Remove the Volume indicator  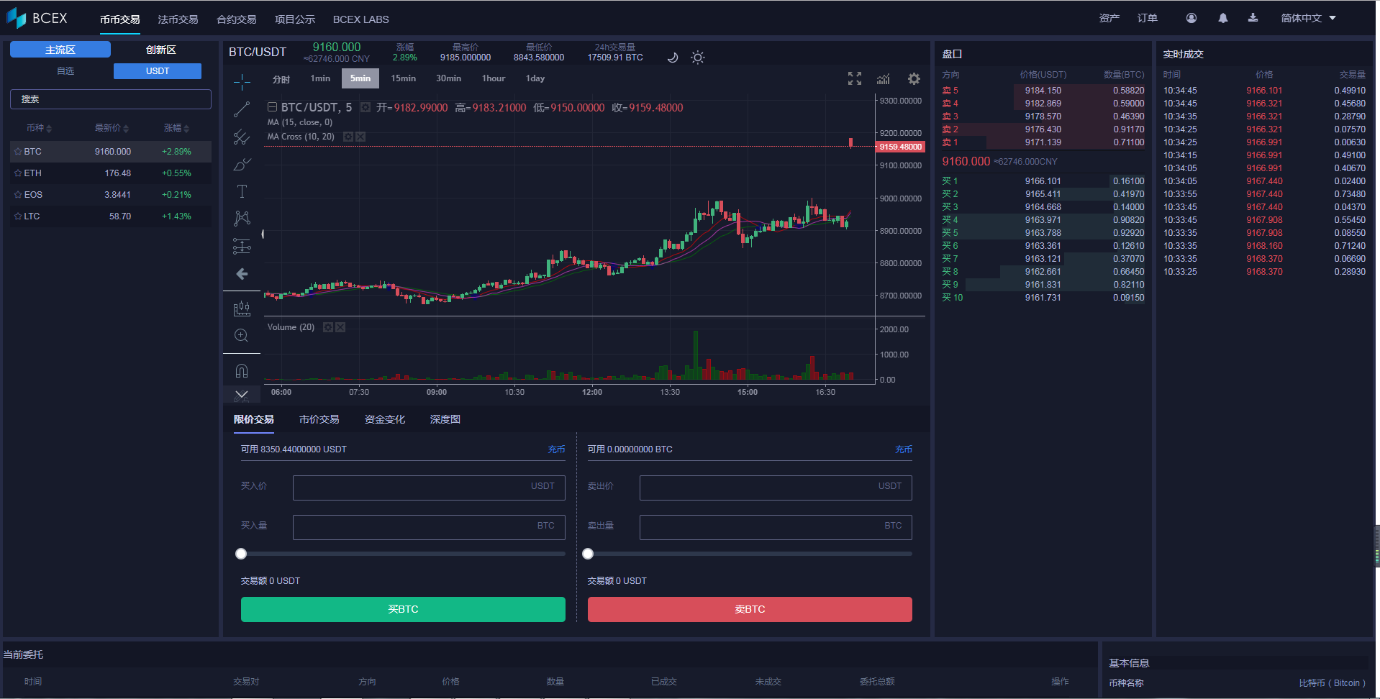(x=340, y=327)
